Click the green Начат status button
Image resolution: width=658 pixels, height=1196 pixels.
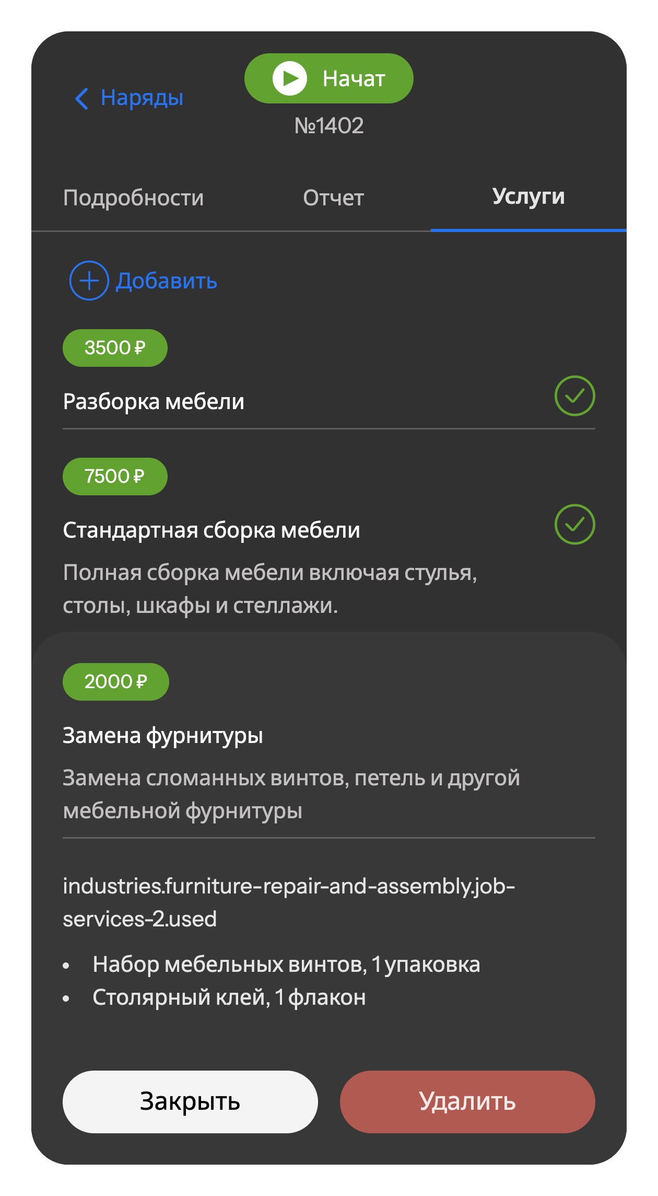329,78
